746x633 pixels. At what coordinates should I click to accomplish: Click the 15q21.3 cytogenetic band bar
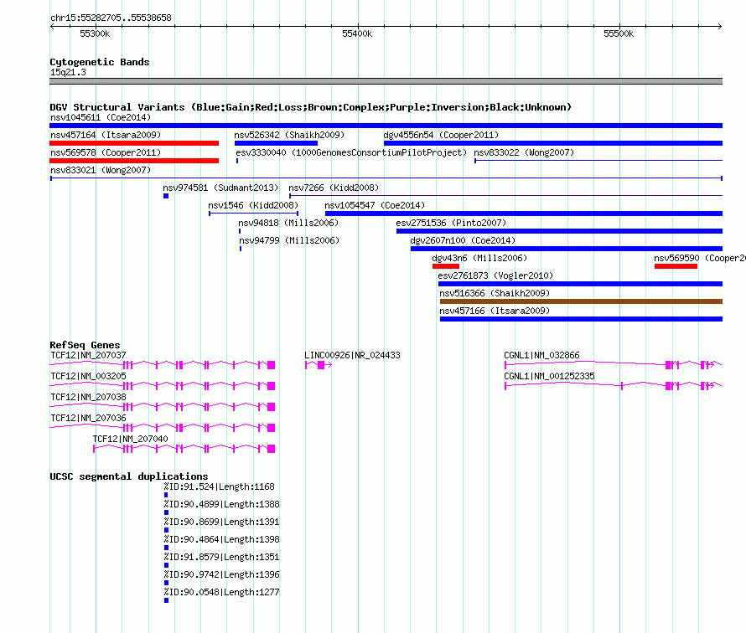coord(386,81)
